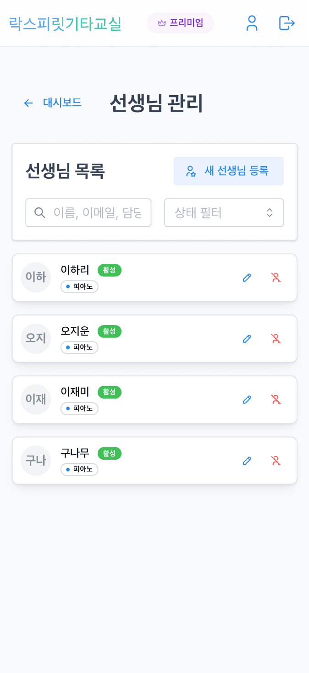Navigate back via the 대시보드 link
The height and width of the screenshot is (673, 309).
pos(62,103)
